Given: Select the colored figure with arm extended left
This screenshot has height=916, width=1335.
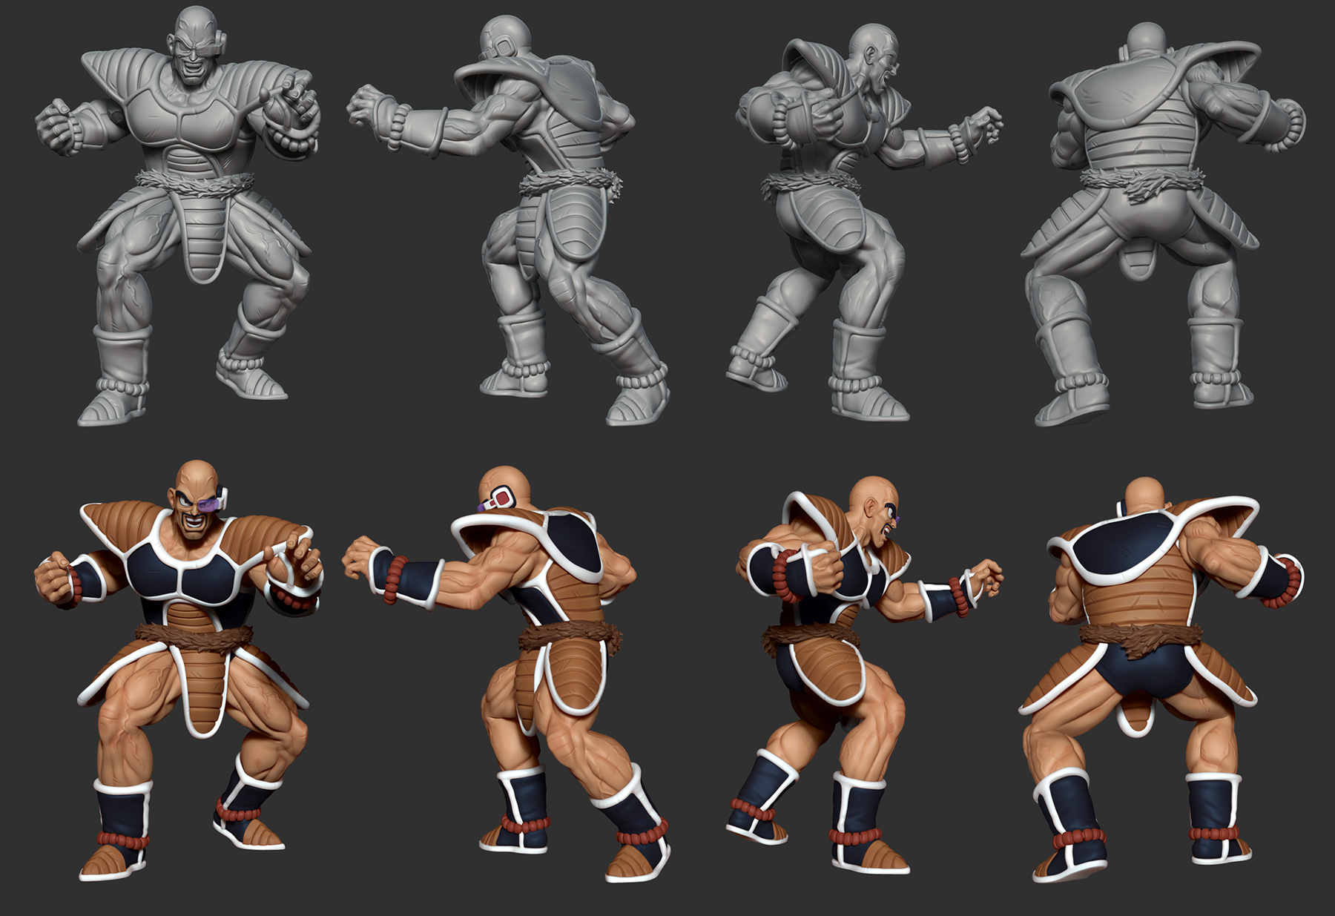Looking at the screenshot, I should 507,674.
